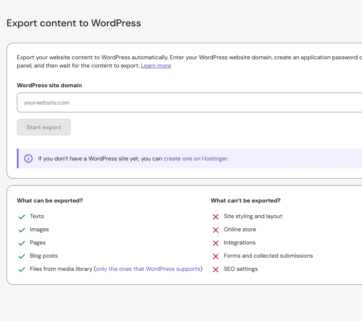
Task: Click the green checkmark beside Images
Action: 22,230
